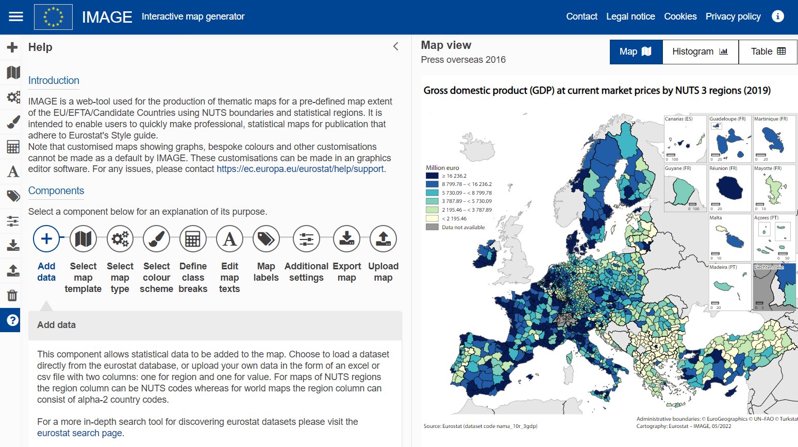Viewport: 798px width, 447px height.
Task: Switch to the Map view tab
Action: [636, 52]
